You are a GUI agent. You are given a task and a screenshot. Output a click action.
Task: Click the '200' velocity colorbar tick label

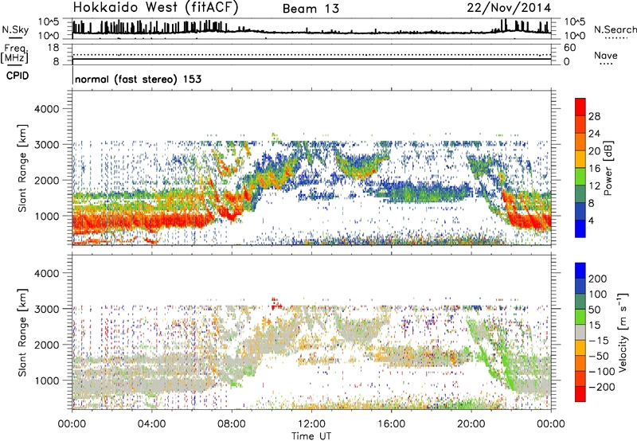tap(598, 279)
